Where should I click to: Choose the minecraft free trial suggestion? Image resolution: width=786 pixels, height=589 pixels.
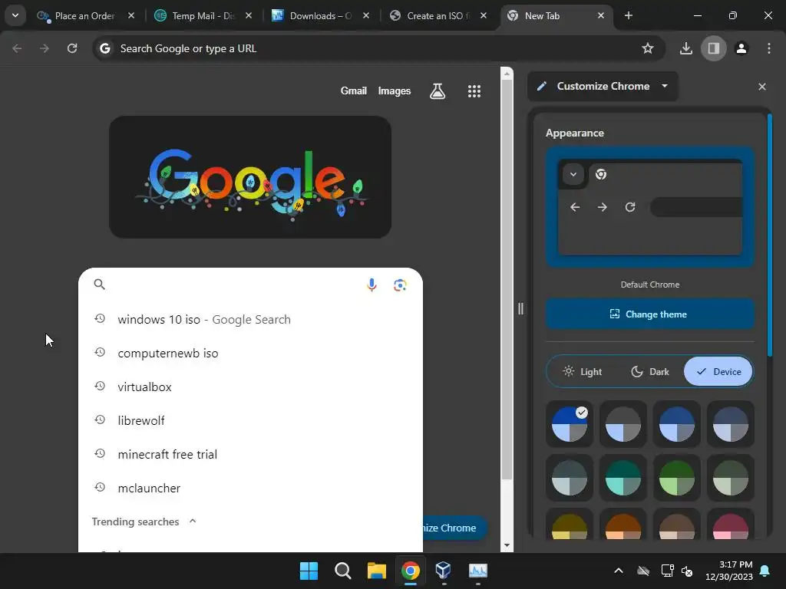[251, 454]
